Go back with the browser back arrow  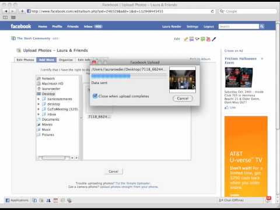coord(6,11)
